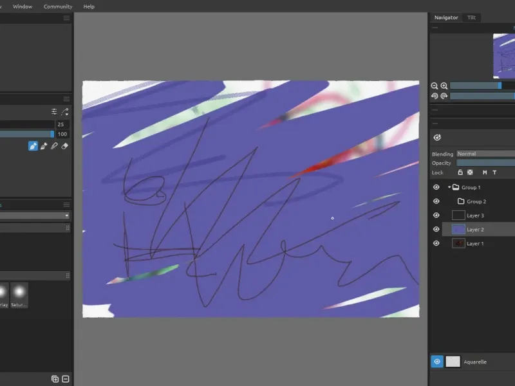The width and height of the screenshot is (515, 386).
Task: Click the grip handle of the upper brush row
Action: click(68, 228)
